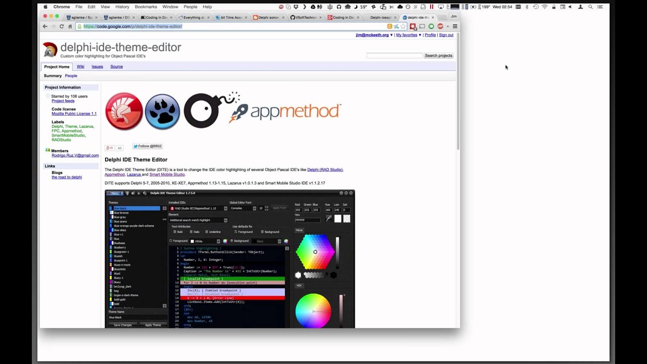Click the Chrome home icon
647x364 pixels.
point(70,26)
